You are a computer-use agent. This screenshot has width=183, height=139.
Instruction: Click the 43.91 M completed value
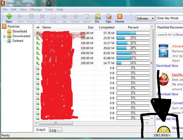pos(109,53)
